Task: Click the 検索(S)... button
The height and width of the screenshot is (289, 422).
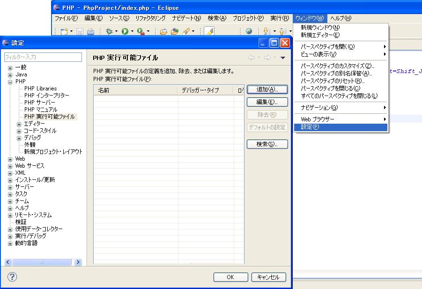Action: [267, 144]
